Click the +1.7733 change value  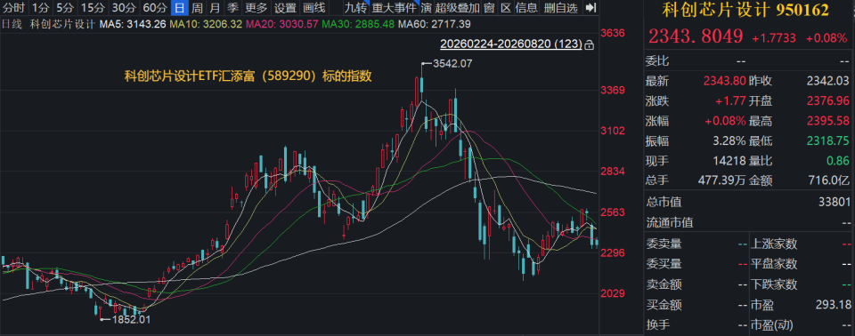[774, 38]
